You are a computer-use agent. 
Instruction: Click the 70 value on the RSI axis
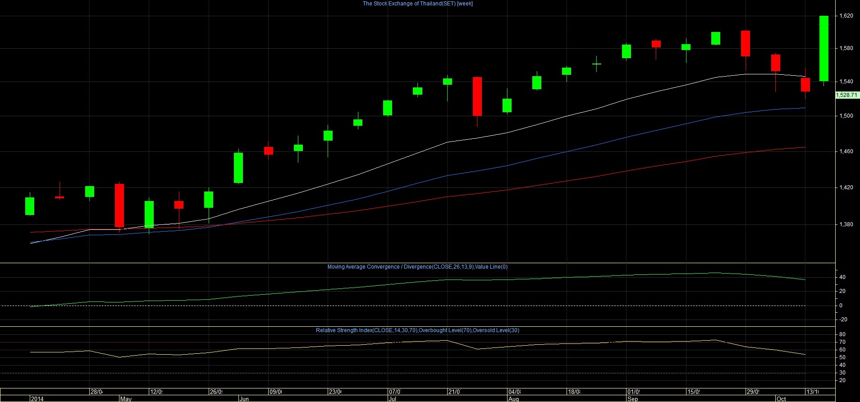(x=842, y=342)
